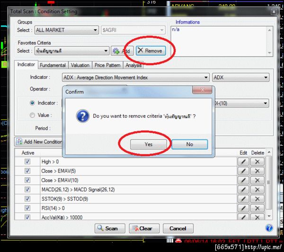Viewport: 284px width, 252px height.
Task: Edit the RSI(14) > 0 condition
Action: 243,208
